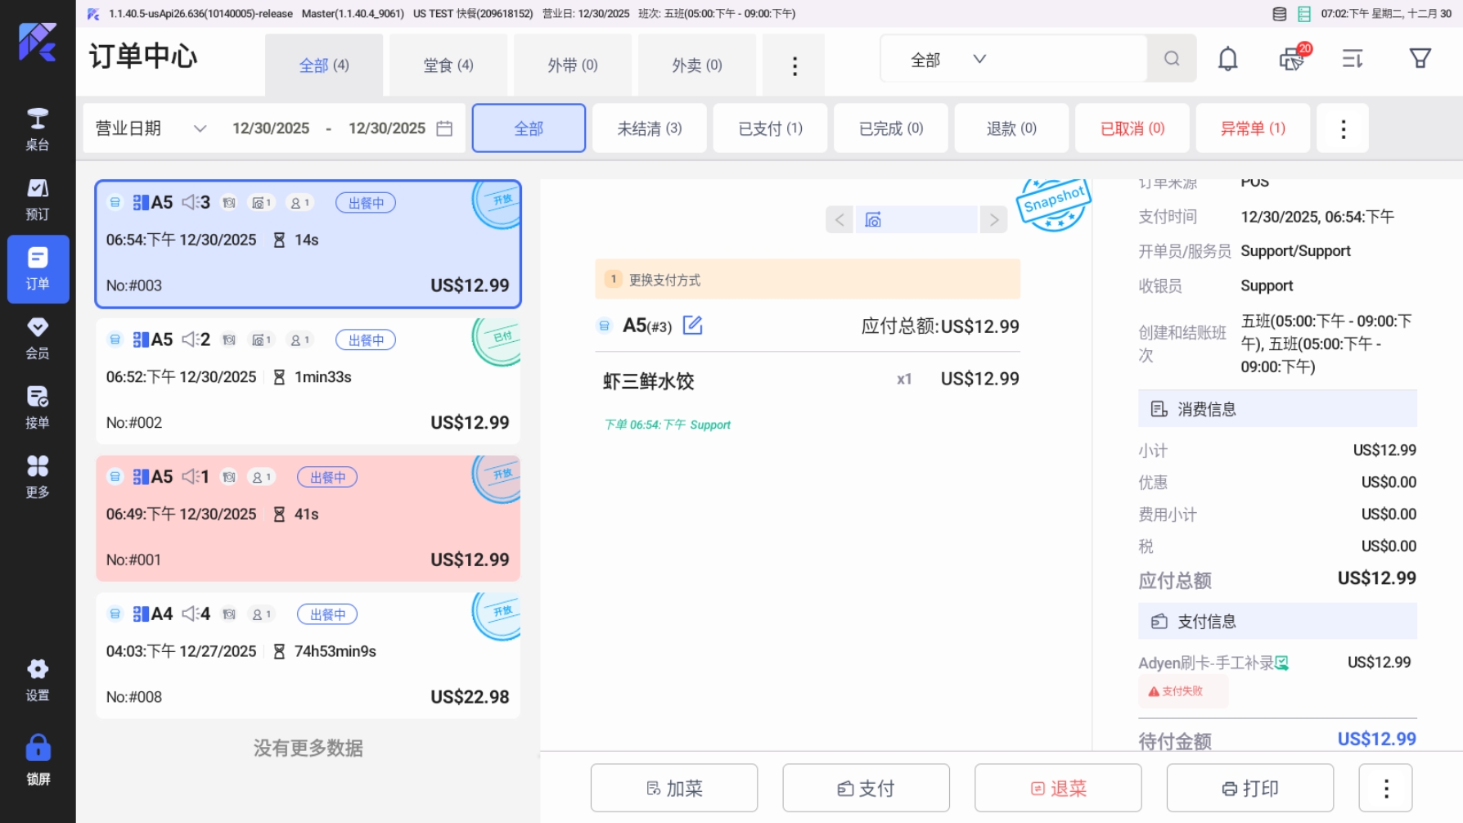Viewport: 1463px width, 823px height.
Task: Toggle the 异常单 (1) filter
Action: pyautogui.click(x=1252, y=128)
